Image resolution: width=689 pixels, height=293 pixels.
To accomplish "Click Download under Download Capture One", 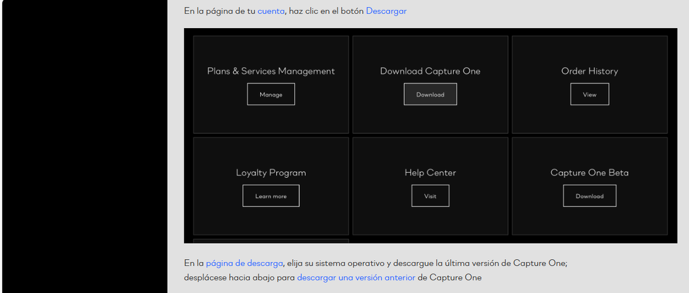I will [430, 95].
